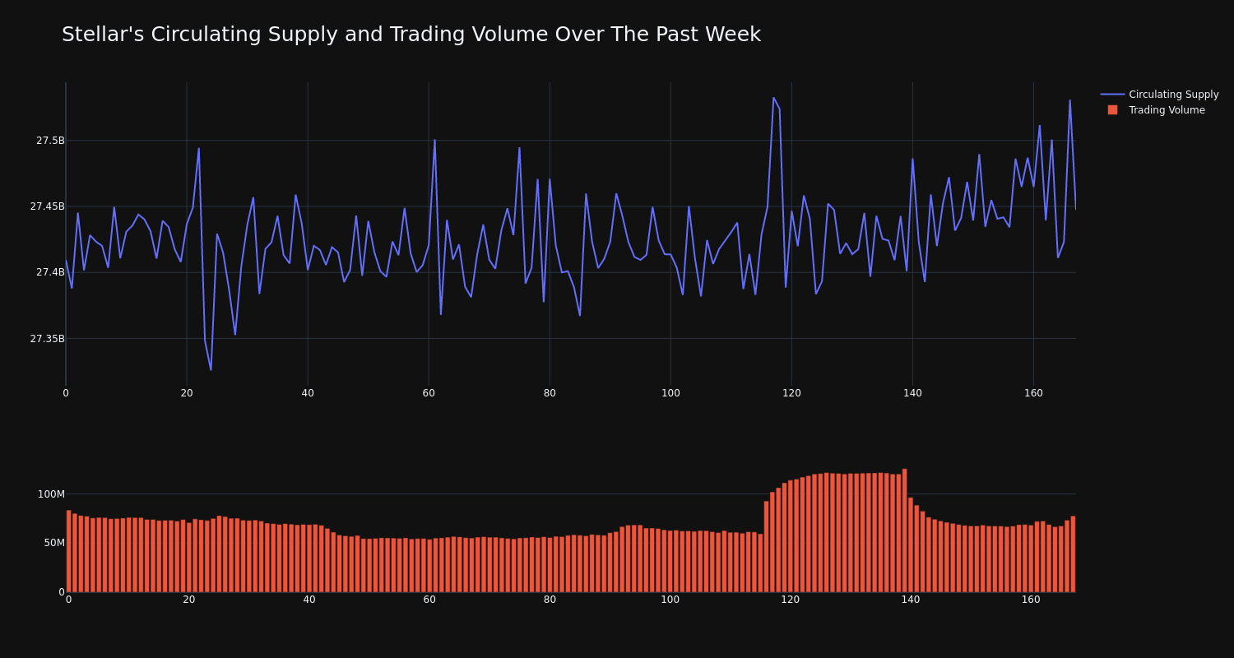Click the 27.5B y-axis label
This screenshot has width=1234, height=658.
pos(50,141)
